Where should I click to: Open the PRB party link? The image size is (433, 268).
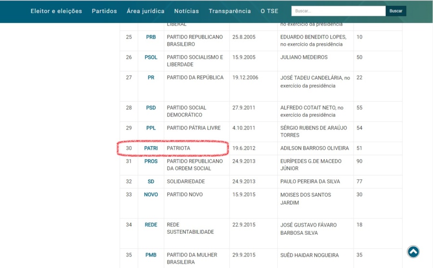[x=151, y=37]
